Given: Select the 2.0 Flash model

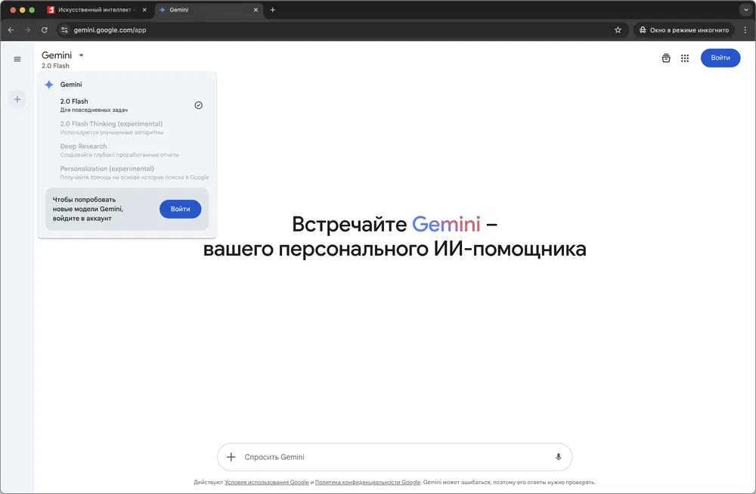Looking at the screenshot, I should tap(126, 105).
